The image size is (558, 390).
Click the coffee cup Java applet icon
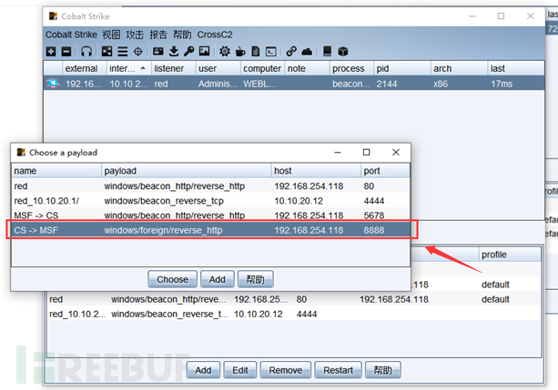(240, 52)
